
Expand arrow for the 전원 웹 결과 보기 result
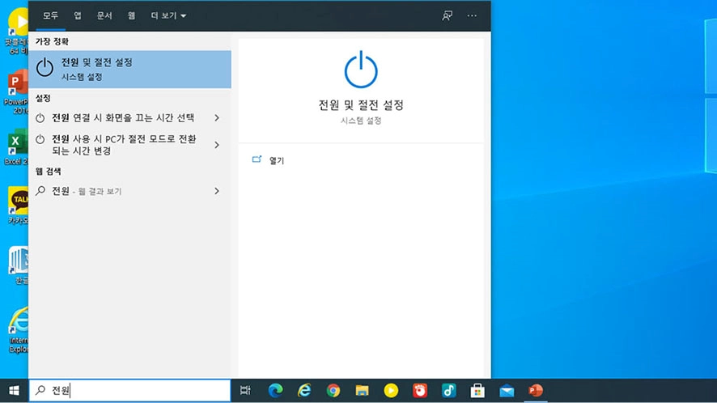tap(217, 191)
